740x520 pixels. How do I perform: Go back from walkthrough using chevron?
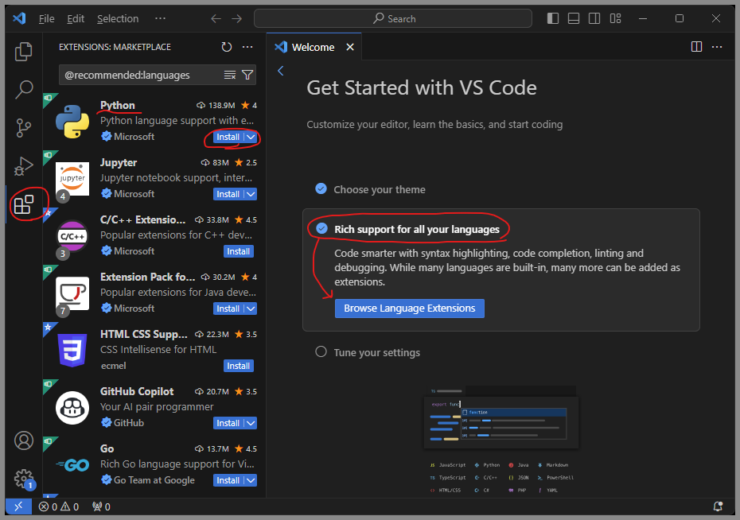tap(281, 71)
